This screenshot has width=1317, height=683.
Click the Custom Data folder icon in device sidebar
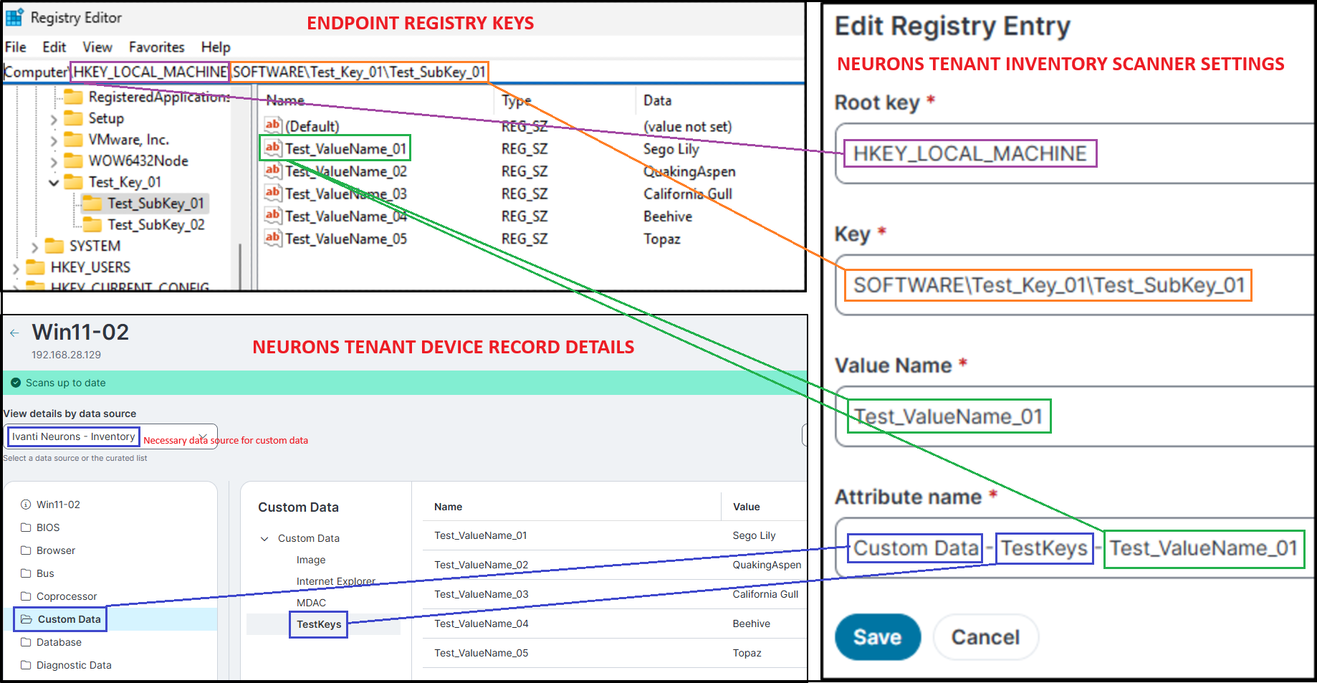pos(27,618)
